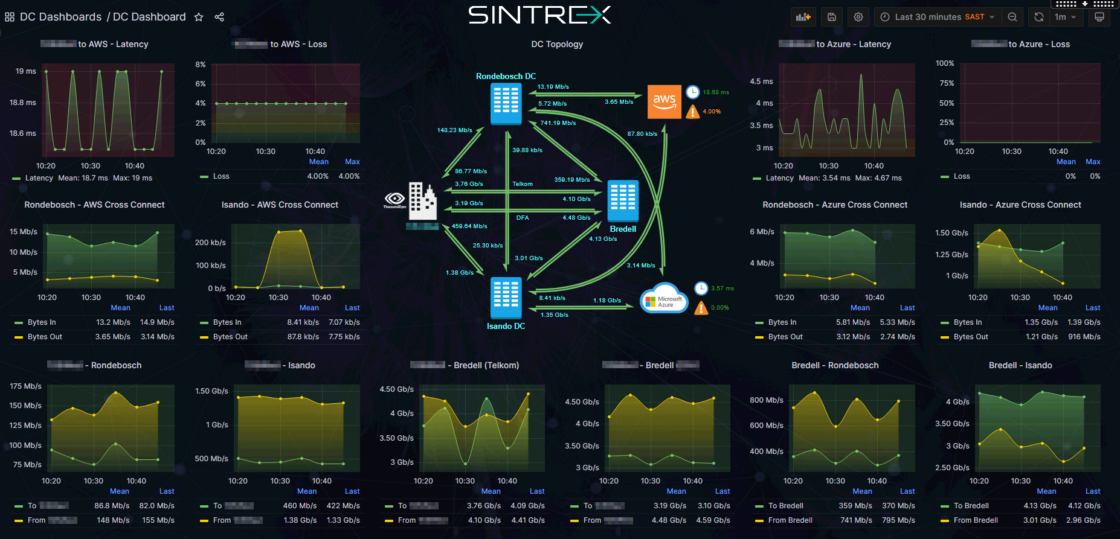This screenshot has width=1120, height=539.
Task: Toggle From Bredell series in Bredell - Isando
Action: [976, 520]
